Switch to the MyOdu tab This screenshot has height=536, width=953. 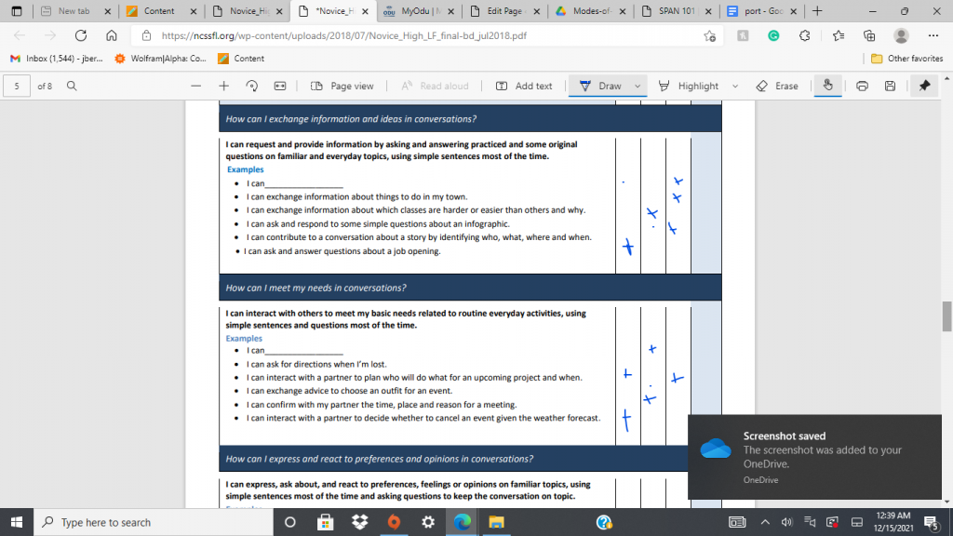pyautogui.click(x=412, y=11)
